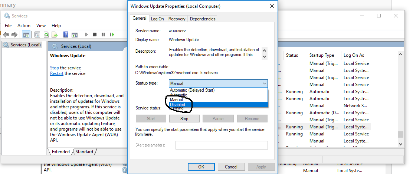Click services list scrollbar down arrow
413x174 pixels.
point(400,144)
